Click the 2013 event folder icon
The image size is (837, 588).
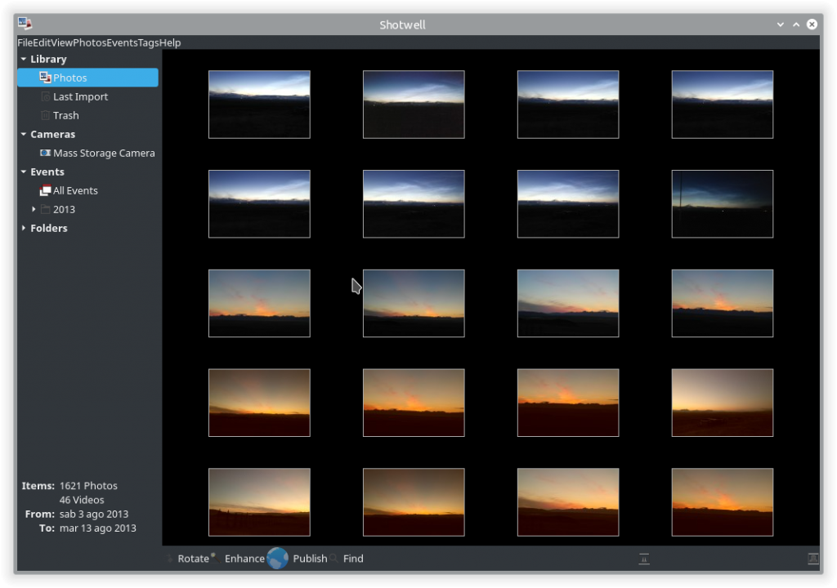47,209
